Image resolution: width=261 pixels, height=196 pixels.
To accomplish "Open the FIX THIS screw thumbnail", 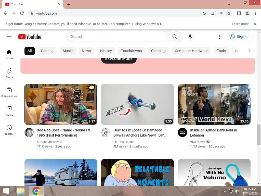I will tap(137, 104).
